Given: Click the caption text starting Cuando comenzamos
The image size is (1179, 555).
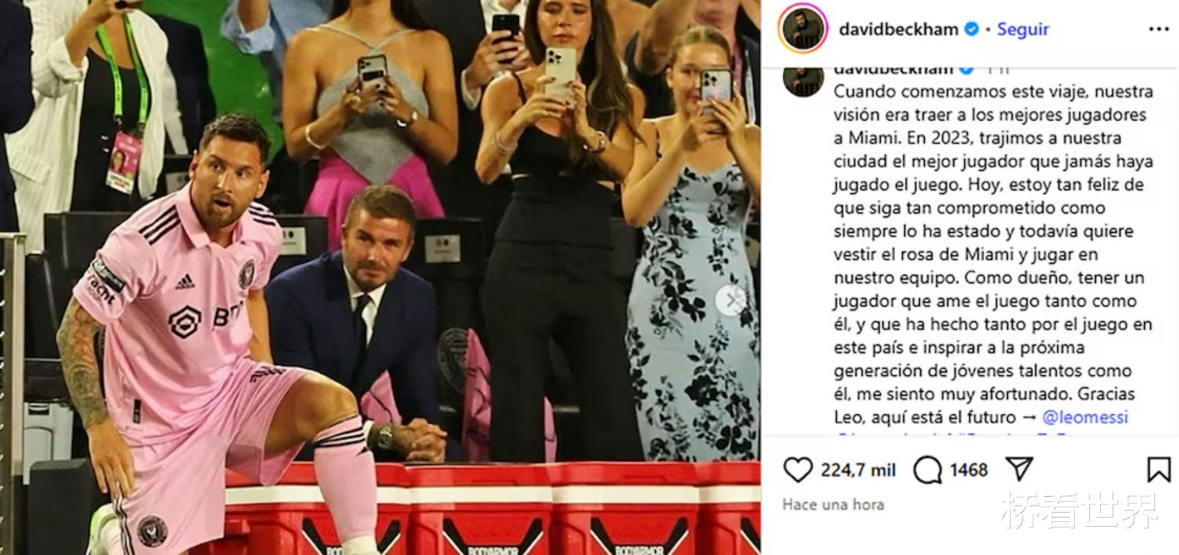Looking at the screenshot, I should [993, 254].
